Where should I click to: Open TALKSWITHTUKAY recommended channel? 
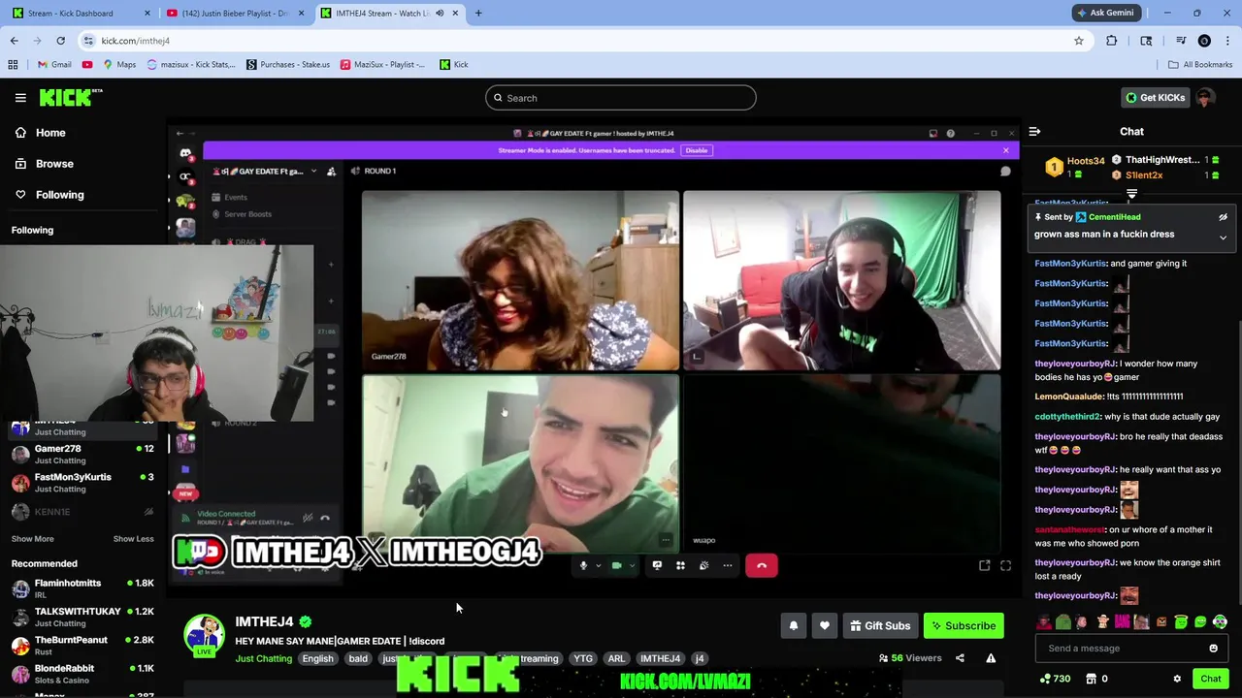point(82,617)
